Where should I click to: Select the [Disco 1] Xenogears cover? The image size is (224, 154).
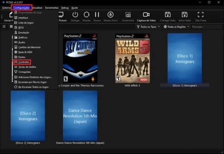coord(185,58)
